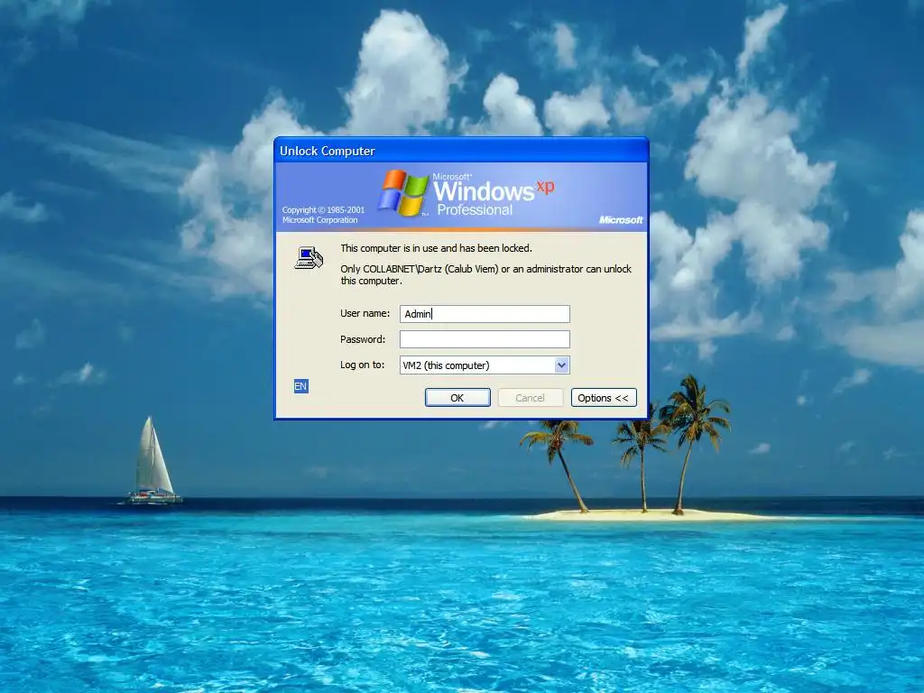Click the 'Only COLLABNET\Dartz' message text
The image size is (924, 693).
tap(485, 274)
